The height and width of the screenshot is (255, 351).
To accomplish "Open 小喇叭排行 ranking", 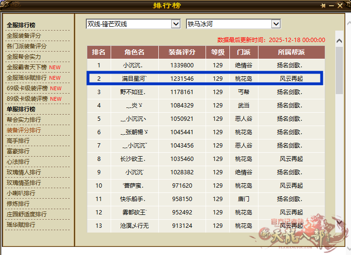I will coord(21,193).
